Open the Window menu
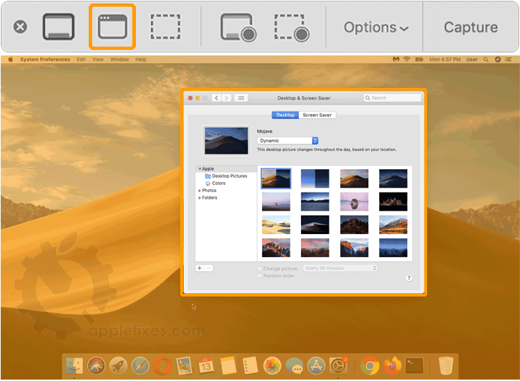520x381 pixels. (119, 60)
